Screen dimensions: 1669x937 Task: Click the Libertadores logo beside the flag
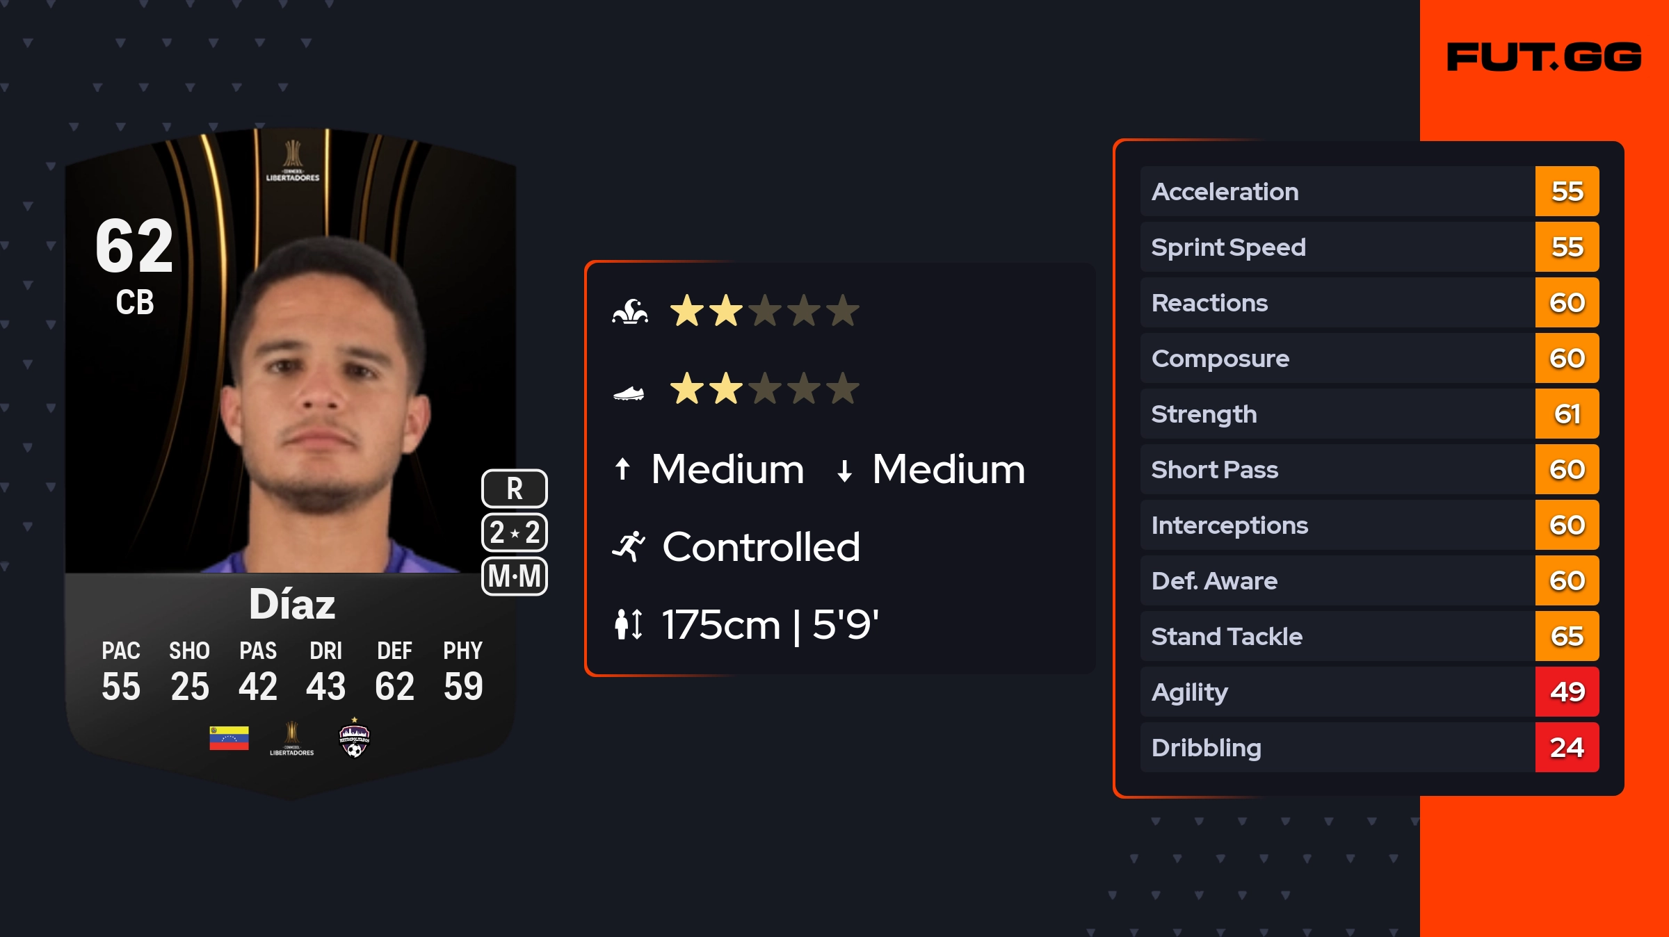pos(292,739)
